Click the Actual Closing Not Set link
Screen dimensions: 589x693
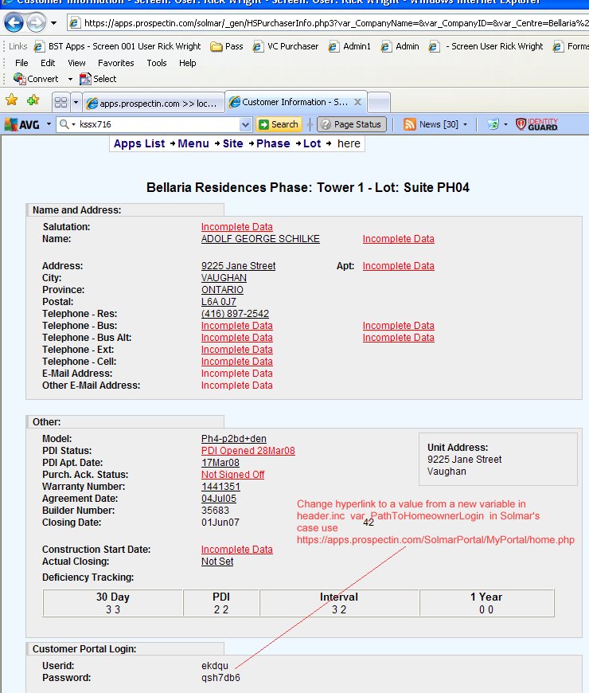(217, 562)
